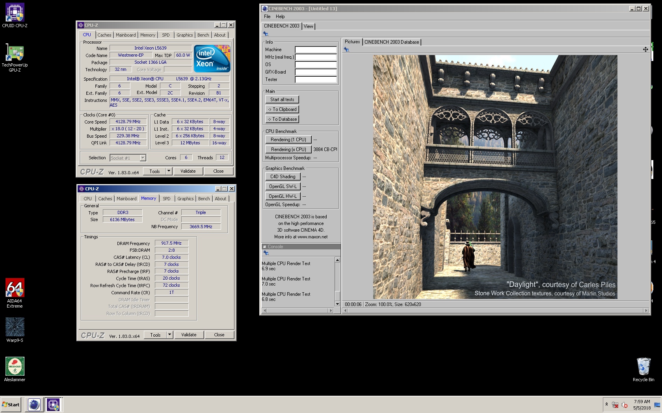Click the 3884 CB-CPU result value
The image size is (662, 413).
(325, 149)
